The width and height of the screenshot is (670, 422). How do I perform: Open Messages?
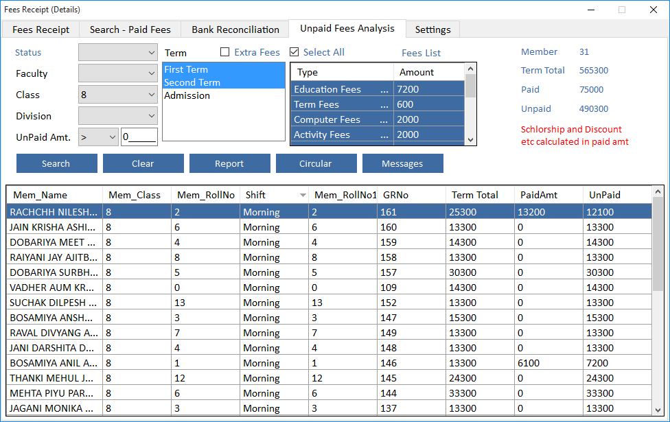pos(402,163)
